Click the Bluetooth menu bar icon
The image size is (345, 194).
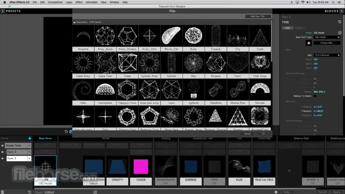[x=292, y=2]
